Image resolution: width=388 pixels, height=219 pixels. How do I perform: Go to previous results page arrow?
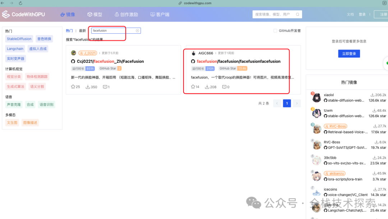coord(277,103)
